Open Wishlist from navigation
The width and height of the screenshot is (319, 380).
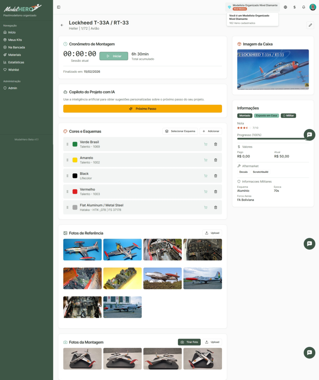(x=13, y=70)
